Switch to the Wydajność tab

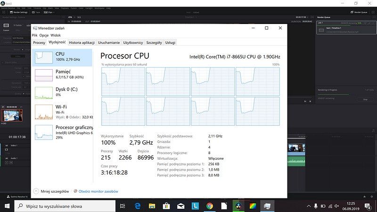click(57, 42)
